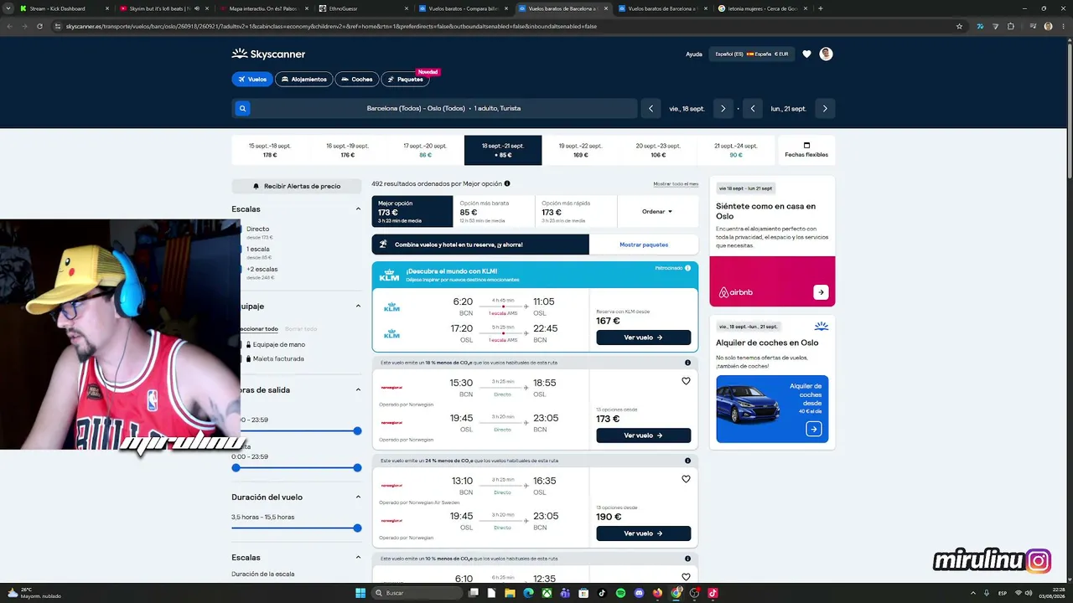Open Discord from the taskbar
The width and height of the screenshot is (1073, 603).
pos(639,593)
